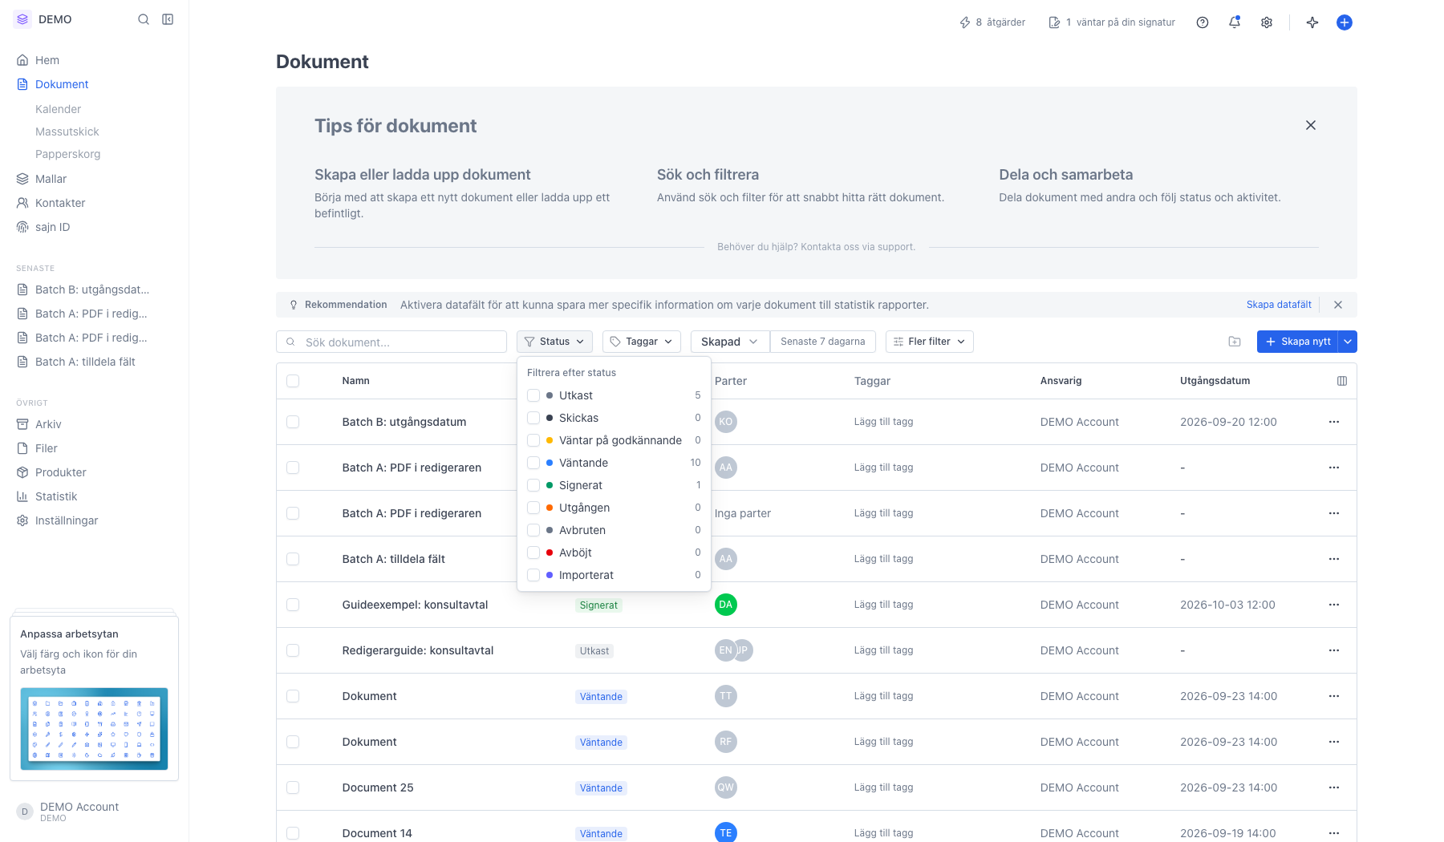Screen dimensions: 1444x842
Task: Click the new folder icon near Skapa nytt
Action: tap(1235, 342)
